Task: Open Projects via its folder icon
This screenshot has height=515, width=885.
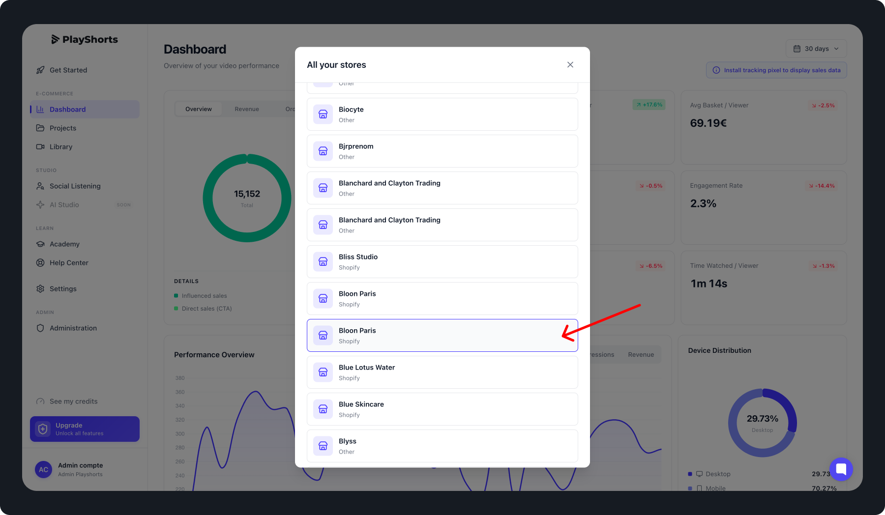Action: pos(40,128)
